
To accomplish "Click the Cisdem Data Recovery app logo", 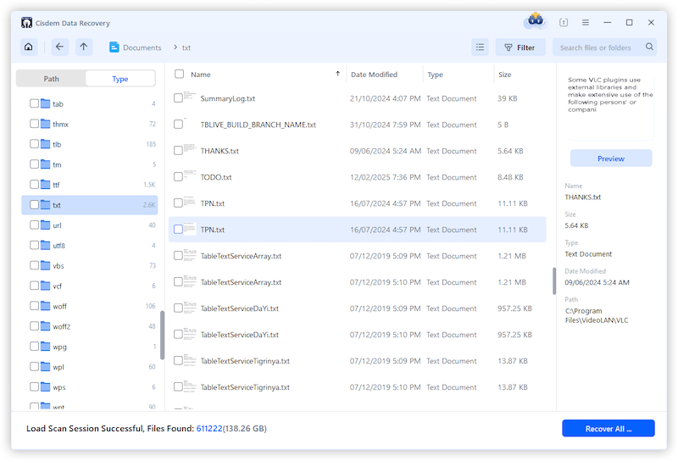I will pos(26,23).
